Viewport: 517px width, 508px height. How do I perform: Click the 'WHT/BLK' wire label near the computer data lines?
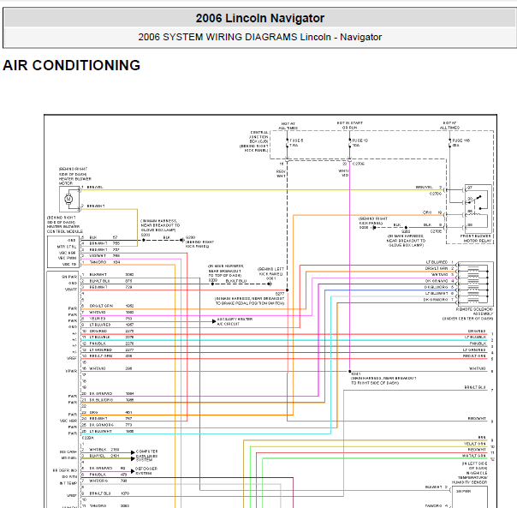(x=98, y=450)
